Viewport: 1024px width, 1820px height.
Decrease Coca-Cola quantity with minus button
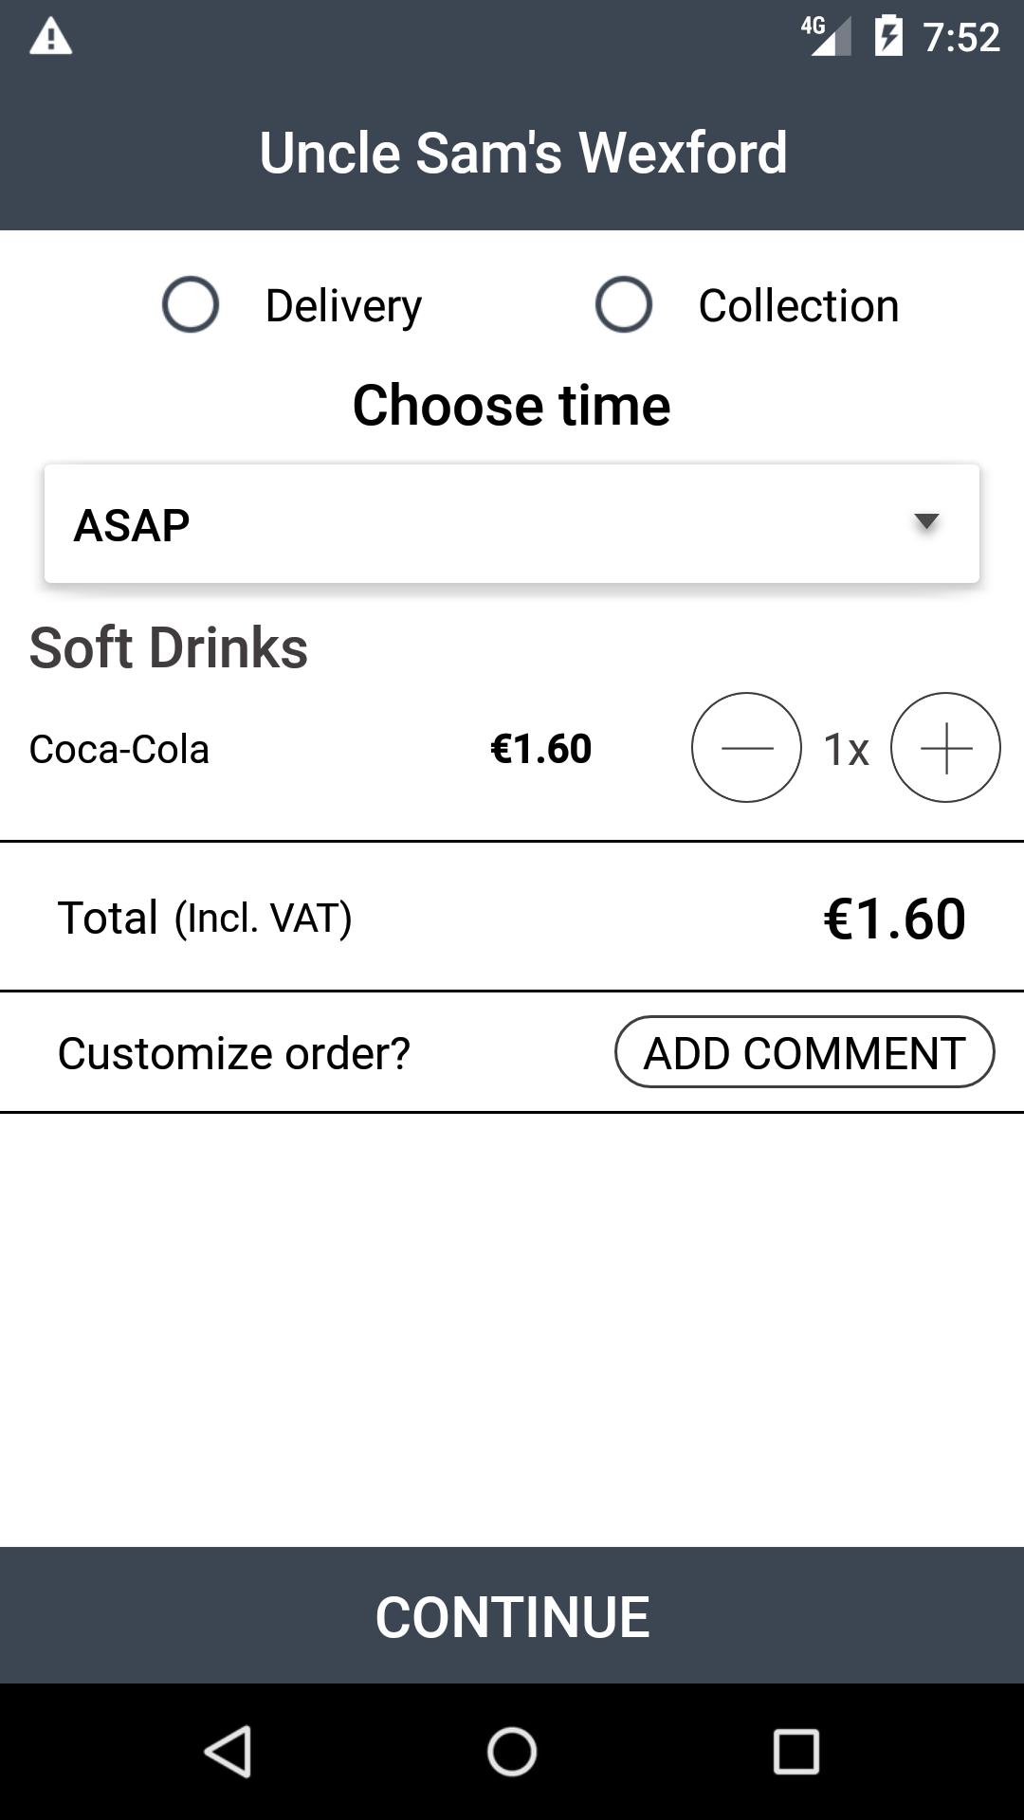click(x=746, y=748)
